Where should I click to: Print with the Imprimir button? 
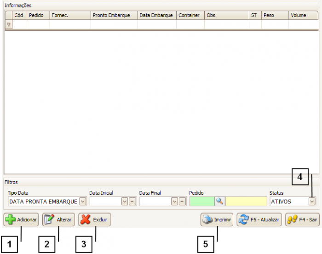(217, 220)
